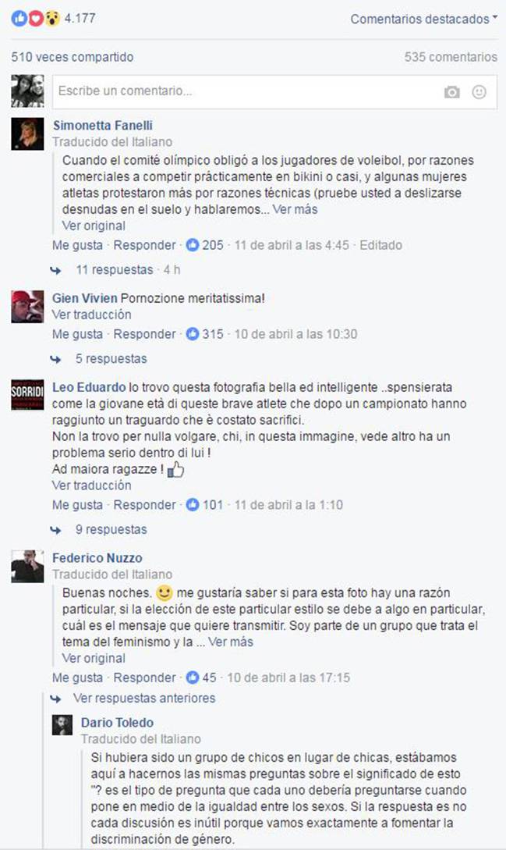Click the wow reaction face icon
Viewport: 506px width, 850px height.
pyautogui.click(x=52, y=19)
